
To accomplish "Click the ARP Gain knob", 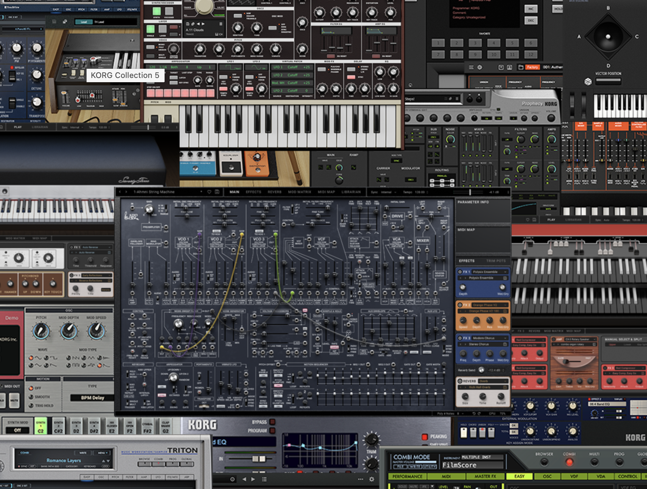I will (149, 209).
